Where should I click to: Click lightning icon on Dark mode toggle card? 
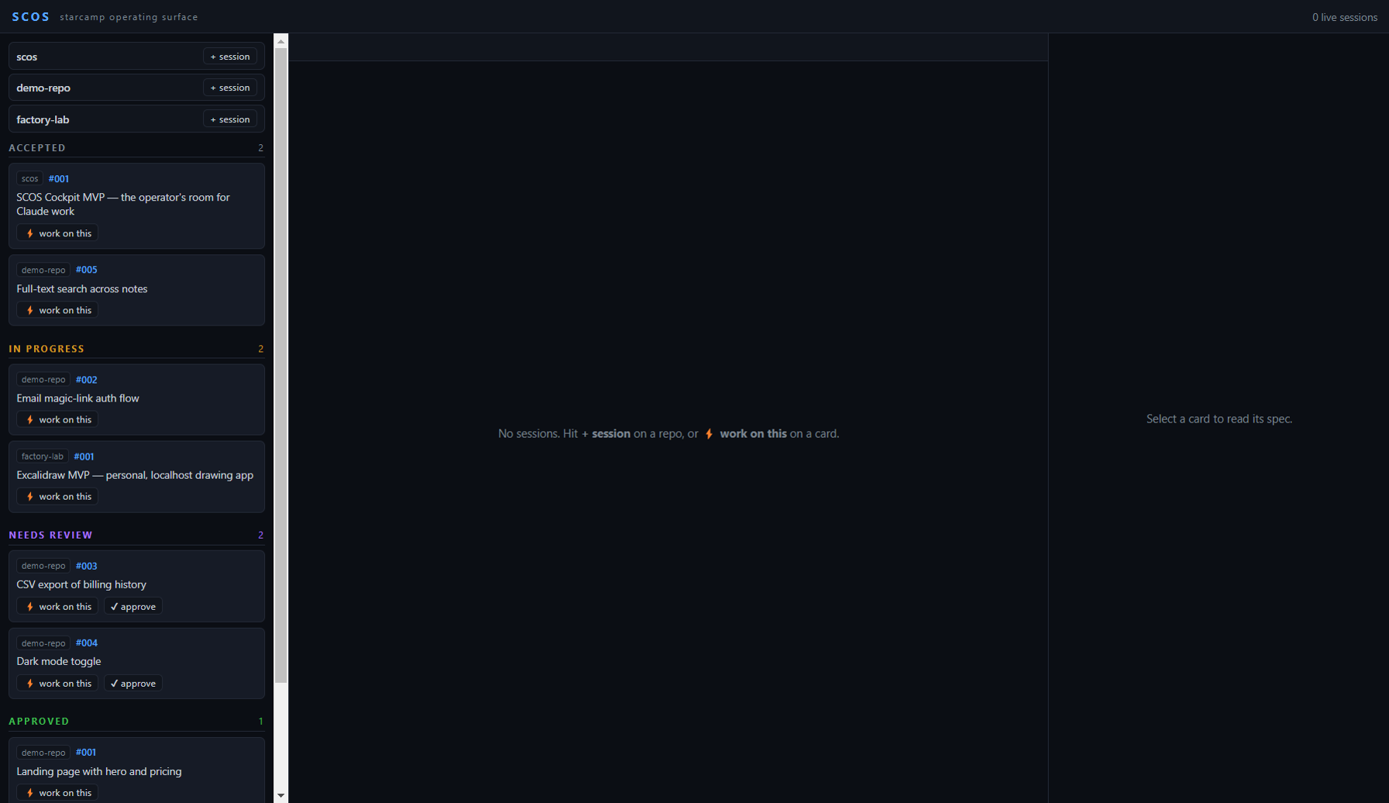pyautogui.click(x=30, y=683)
